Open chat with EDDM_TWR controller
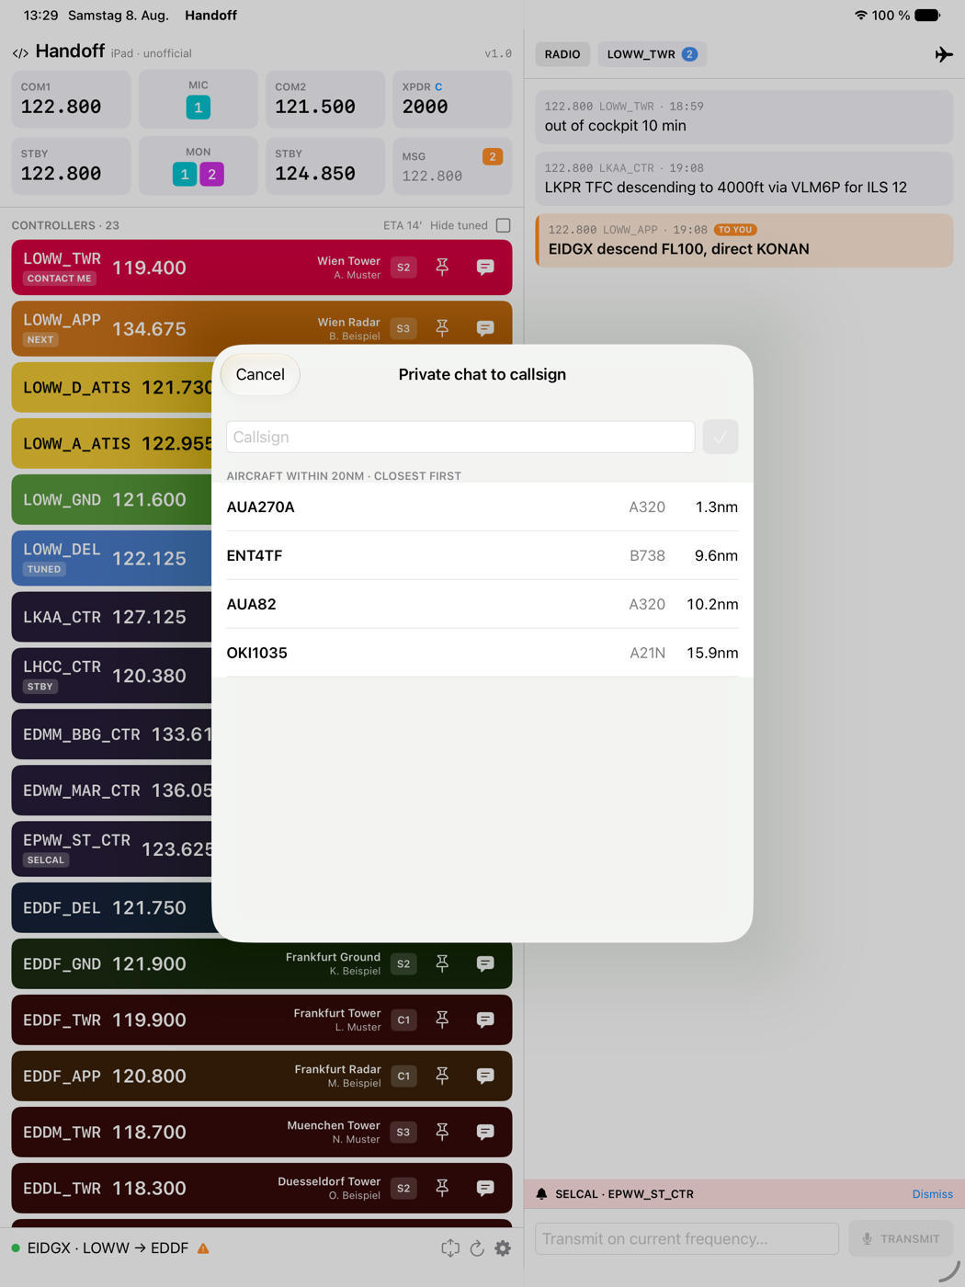The height and width of the screenshot is (1287, 965). pos(485,1132)
